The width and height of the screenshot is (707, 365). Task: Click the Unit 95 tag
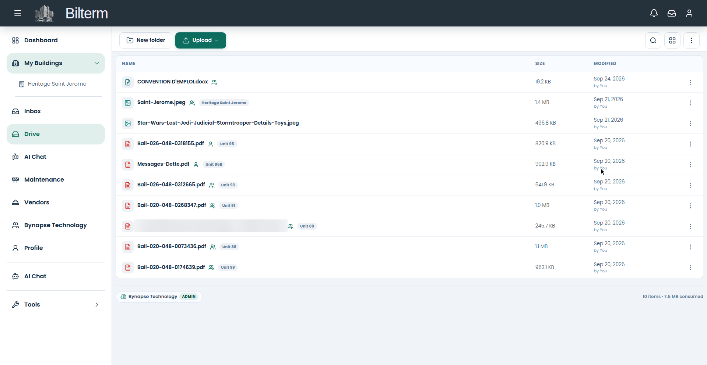pos(227,144)
